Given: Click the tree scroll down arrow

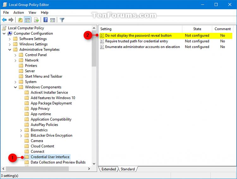Looking at the screenshot, I should click(x=94, y=164).
